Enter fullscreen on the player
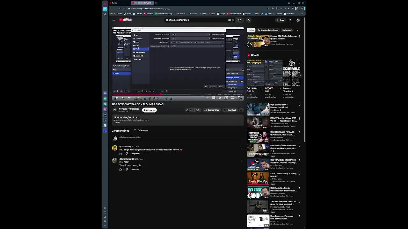The height and width of the screenshot is (229, 408). [239, 98]
